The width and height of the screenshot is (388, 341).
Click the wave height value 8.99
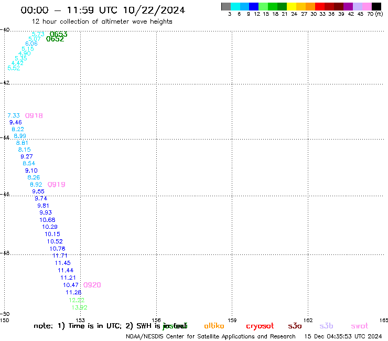point(20,136)
